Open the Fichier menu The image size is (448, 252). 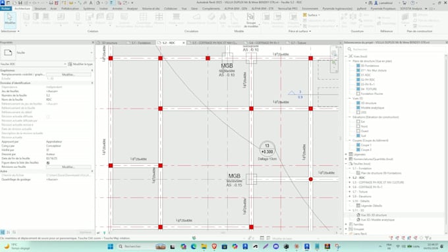coord(6,9)
